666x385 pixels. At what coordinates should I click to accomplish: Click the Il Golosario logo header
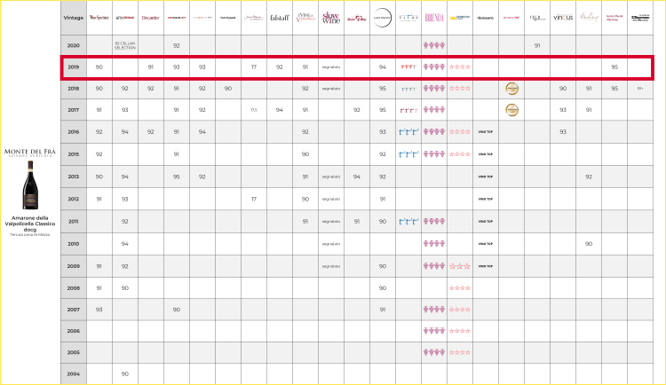coord(486,18)
